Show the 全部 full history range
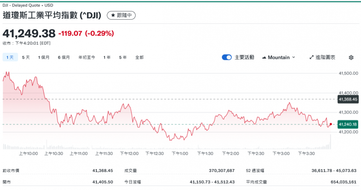This screenshot has height=190, width=361. (x=139, y=57)
